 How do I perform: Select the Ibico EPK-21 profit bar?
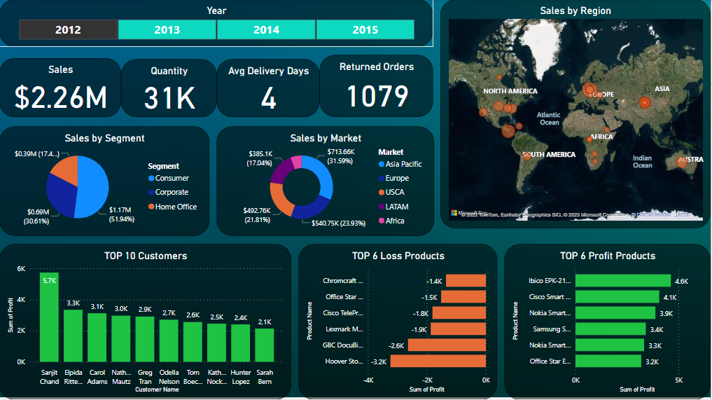tap(622, 281)
